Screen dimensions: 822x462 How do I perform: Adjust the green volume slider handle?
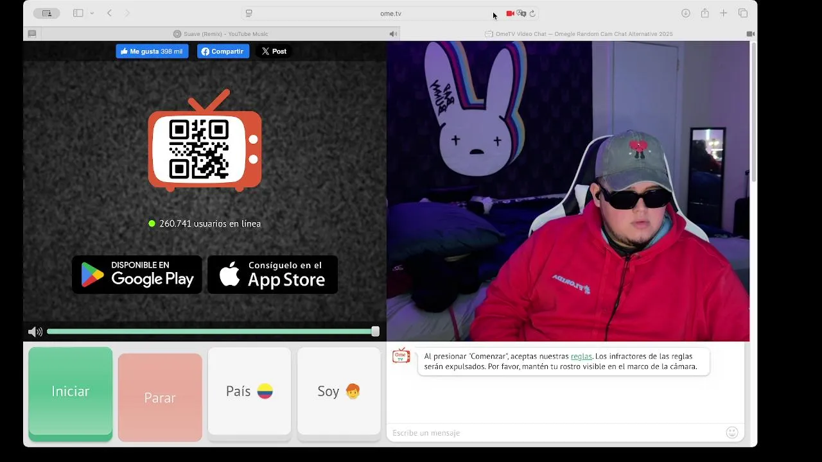tap(375, 332)
